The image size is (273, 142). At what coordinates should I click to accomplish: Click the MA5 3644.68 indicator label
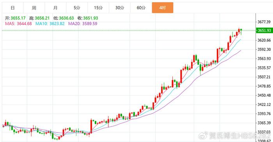pyautogui.click(x=18, y=23)
